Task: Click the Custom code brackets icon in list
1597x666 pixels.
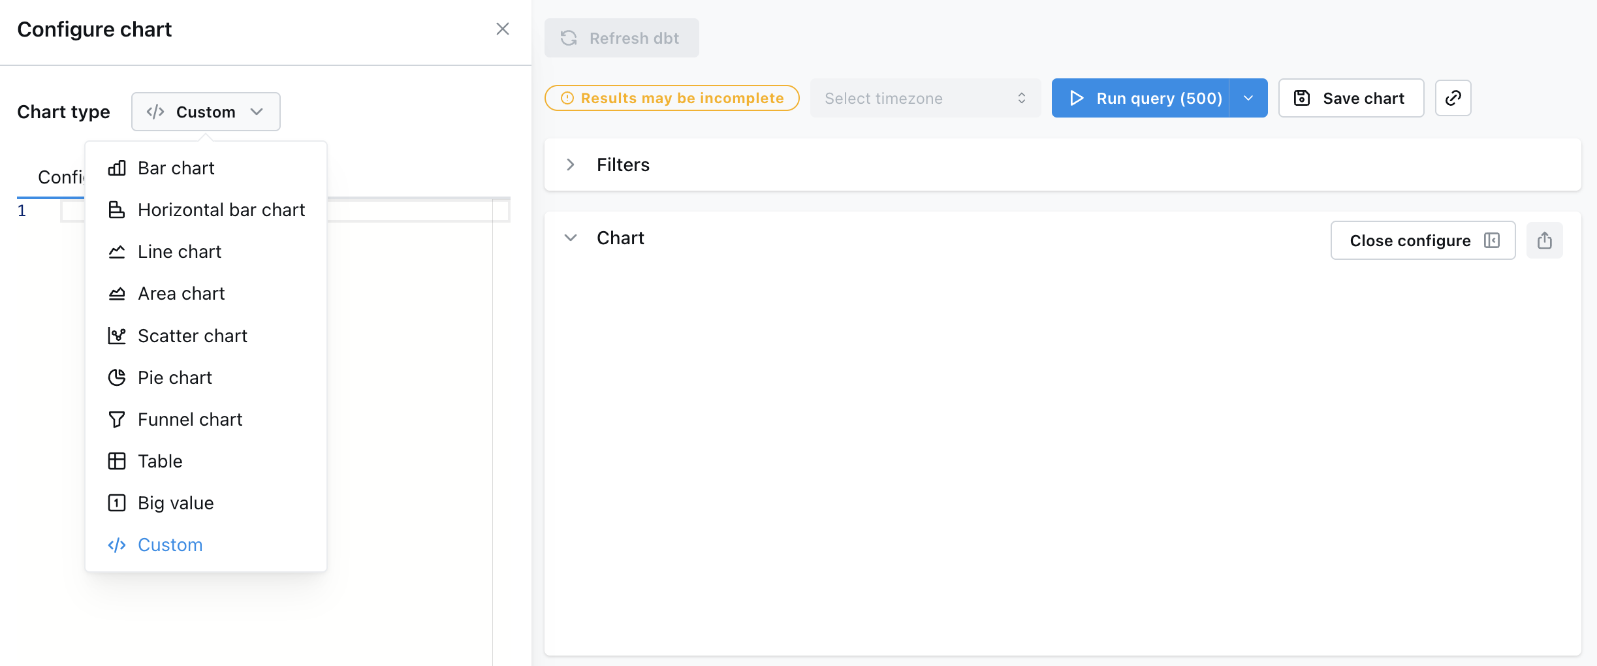Action: click(117, 545)
